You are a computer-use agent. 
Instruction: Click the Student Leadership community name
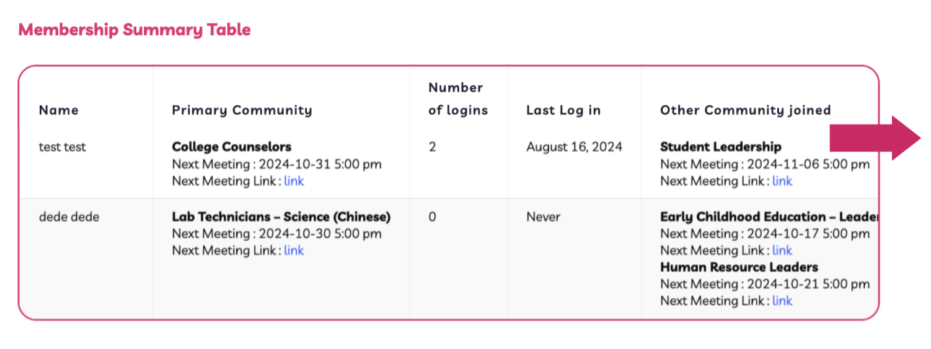pyautogui.click(x=720, y=147)
